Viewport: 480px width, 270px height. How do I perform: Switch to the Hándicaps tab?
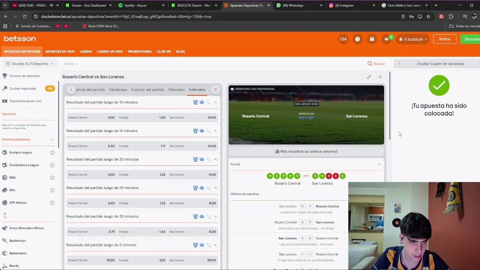(118, 90)
